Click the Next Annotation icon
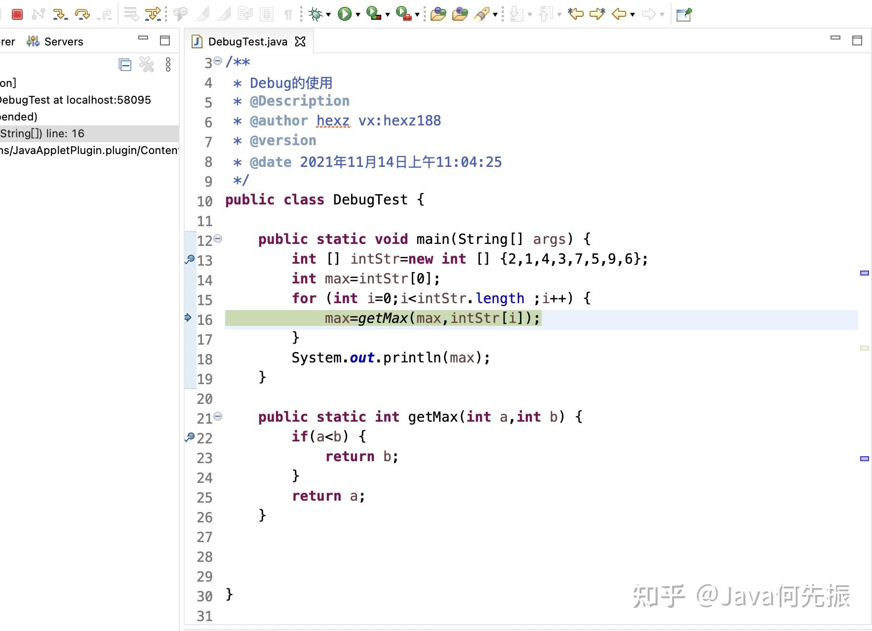This screenshot has width=872, height=631. point(516,14)
